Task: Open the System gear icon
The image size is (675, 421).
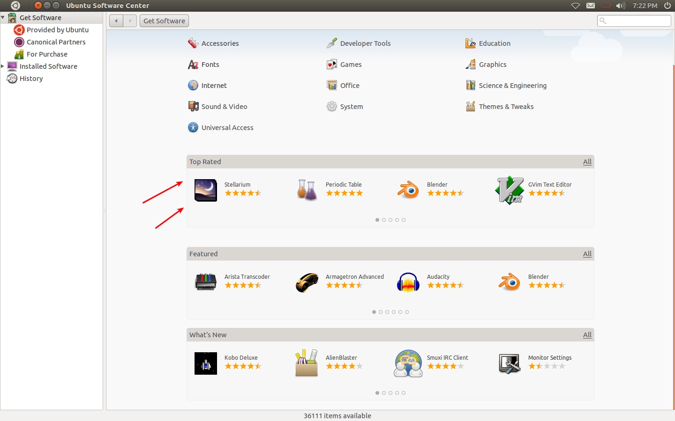Action: 332,106
